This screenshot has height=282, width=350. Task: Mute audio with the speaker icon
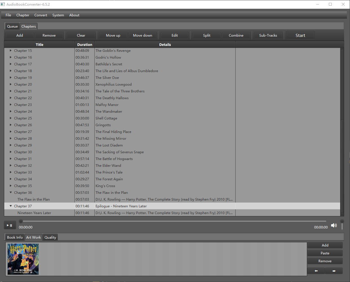(334, 225)
